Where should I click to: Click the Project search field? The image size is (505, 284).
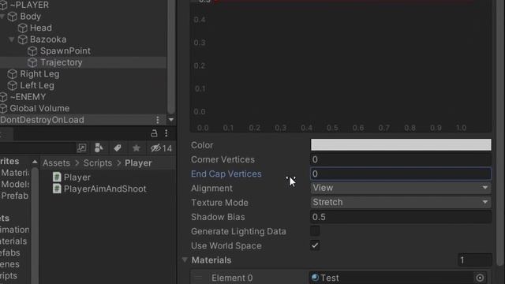click(x=37, y=148)
